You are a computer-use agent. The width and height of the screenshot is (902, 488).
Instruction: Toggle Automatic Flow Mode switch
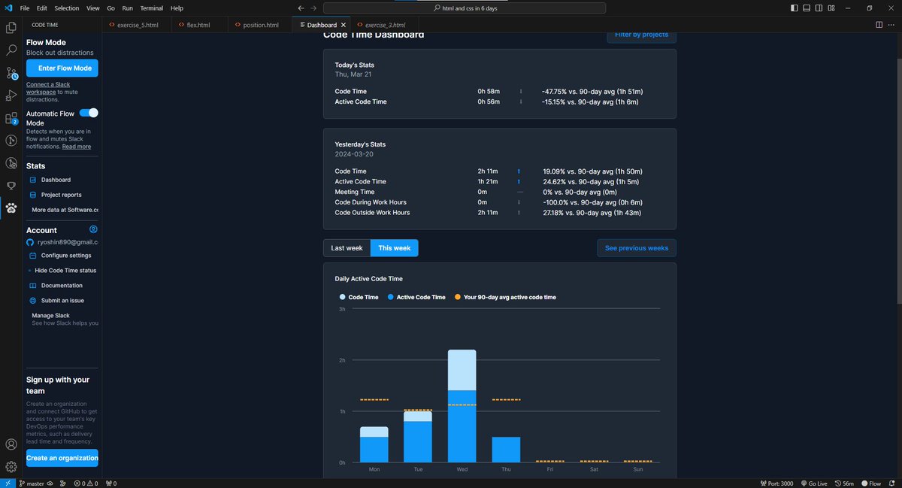pyautogui.click(x=89, y=113)
